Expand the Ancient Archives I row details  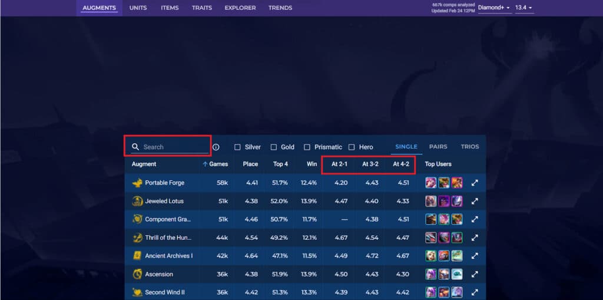click(x=475, y=256)
